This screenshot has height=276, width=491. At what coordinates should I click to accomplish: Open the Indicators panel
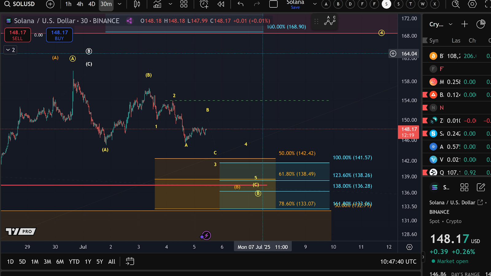pos(157,4)
